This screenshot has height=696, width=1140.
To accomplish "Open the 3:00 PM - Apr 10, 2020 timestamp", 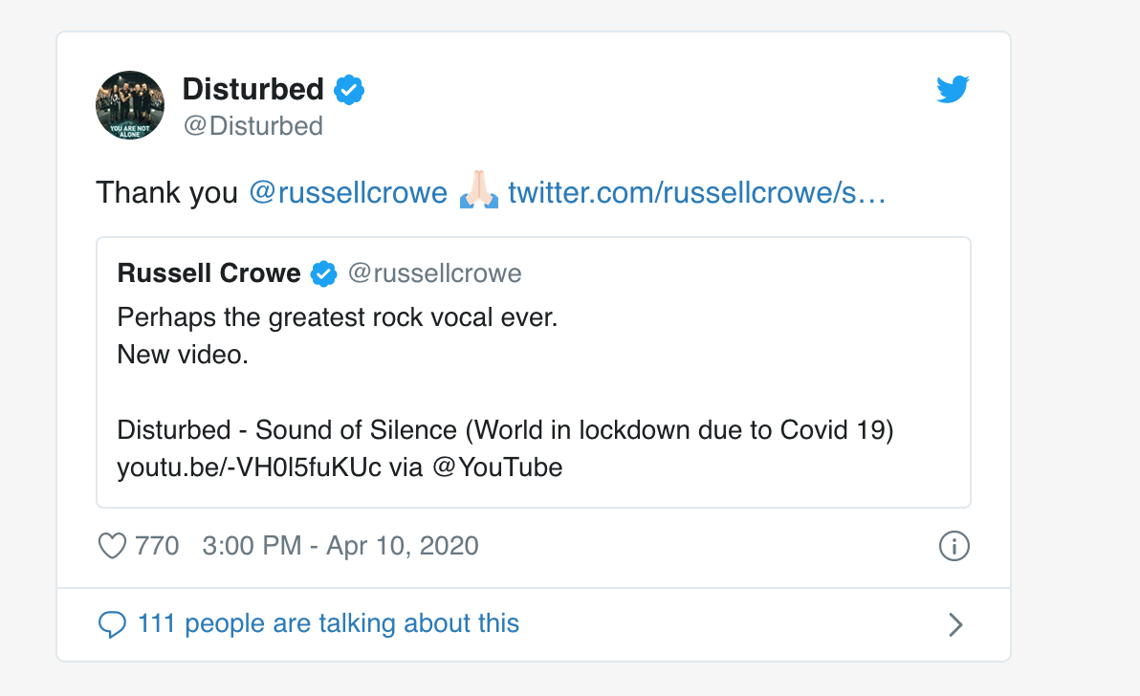I will (340, 546).
